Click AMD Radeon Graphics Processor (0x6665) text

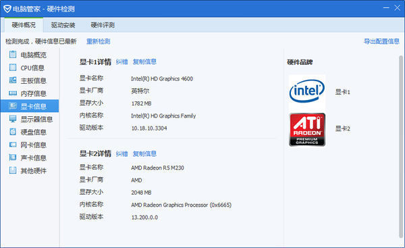182,205
